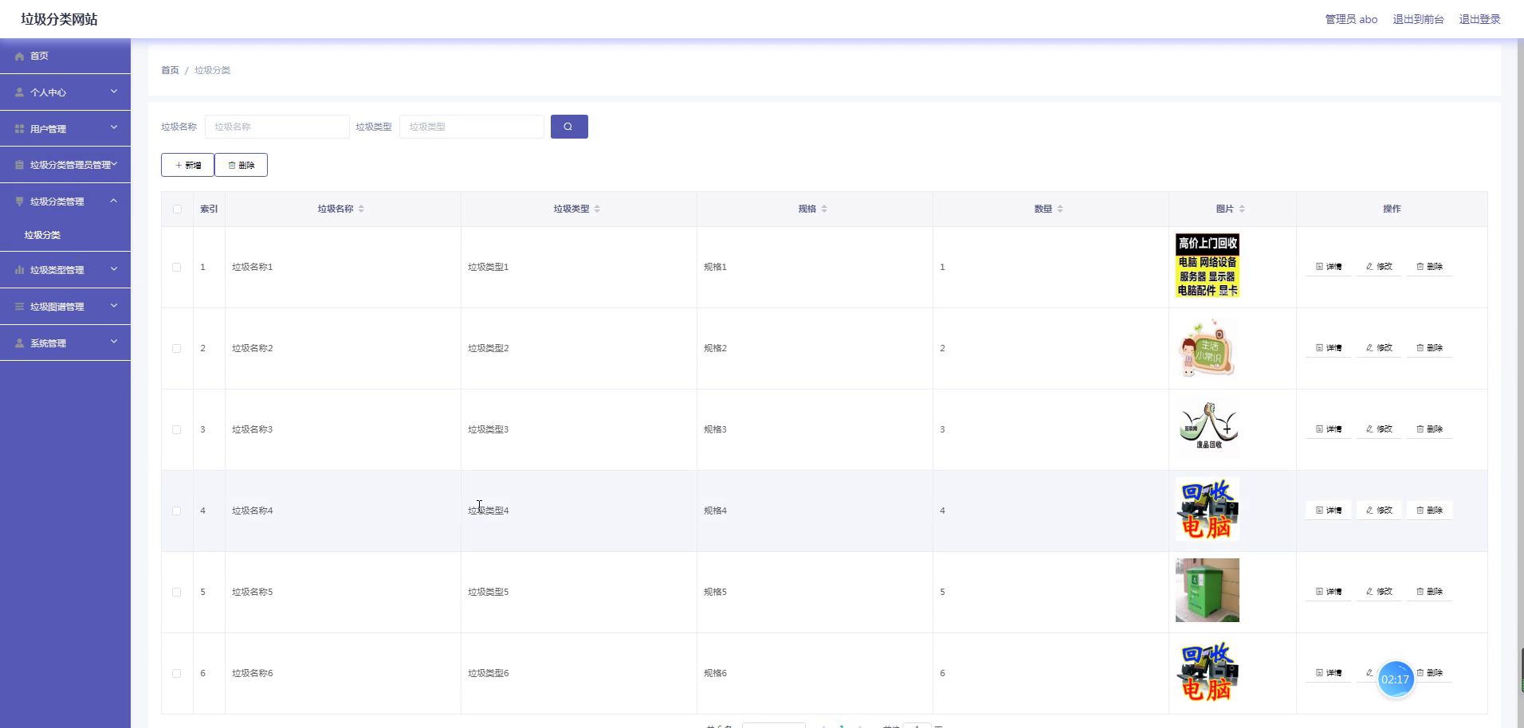Image resolution: width=1524 pixels, height=728 pixels.
Task: Click 删除 for row 垃圾名称2
Action: 1429,348
